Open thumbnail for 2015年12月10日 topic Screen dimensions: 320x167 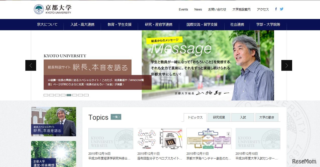[x=258, y=138]
